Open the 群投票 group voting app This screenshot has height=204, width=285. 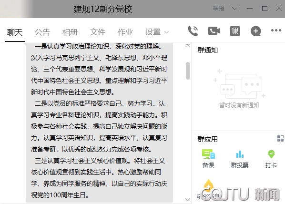[240, 159]
